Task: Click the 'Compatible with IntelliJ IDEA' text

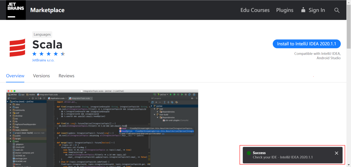Action: (317, 54)
